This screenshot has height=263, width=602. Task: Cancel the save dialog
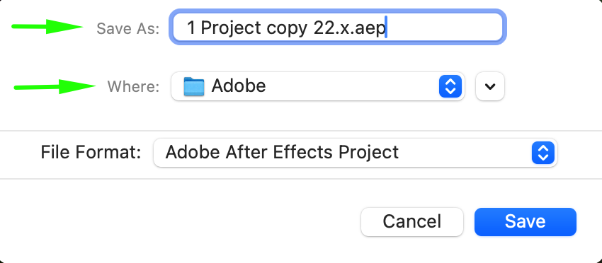pyautogui.click(x=412, y=221)
